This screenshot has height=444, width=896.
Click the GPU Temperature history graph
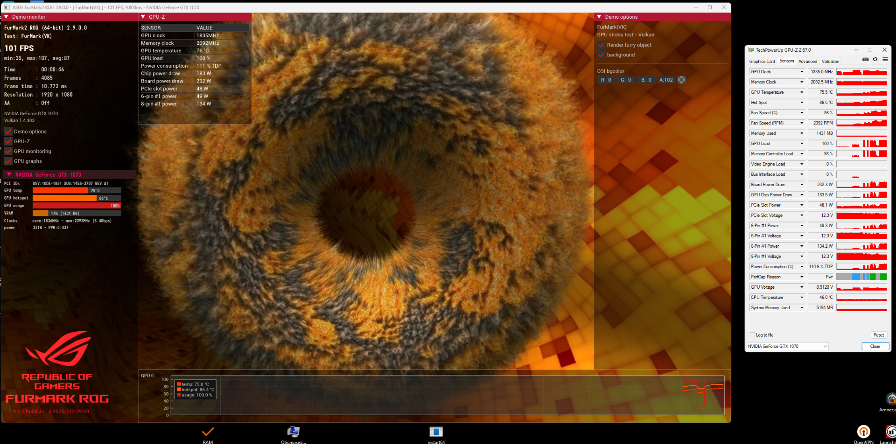click(861, 92)
